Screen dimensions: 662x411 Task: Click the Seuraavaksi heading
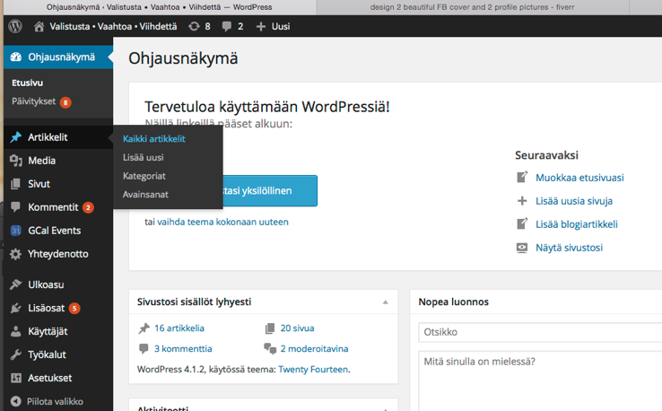(546, 155)
